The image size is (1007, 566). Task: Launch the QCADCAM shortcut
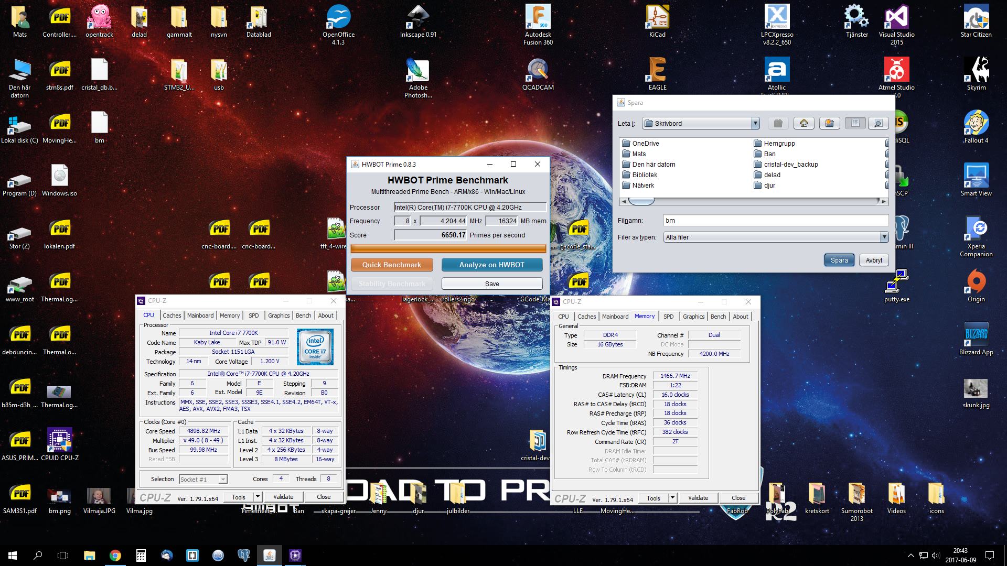point(538,74)
